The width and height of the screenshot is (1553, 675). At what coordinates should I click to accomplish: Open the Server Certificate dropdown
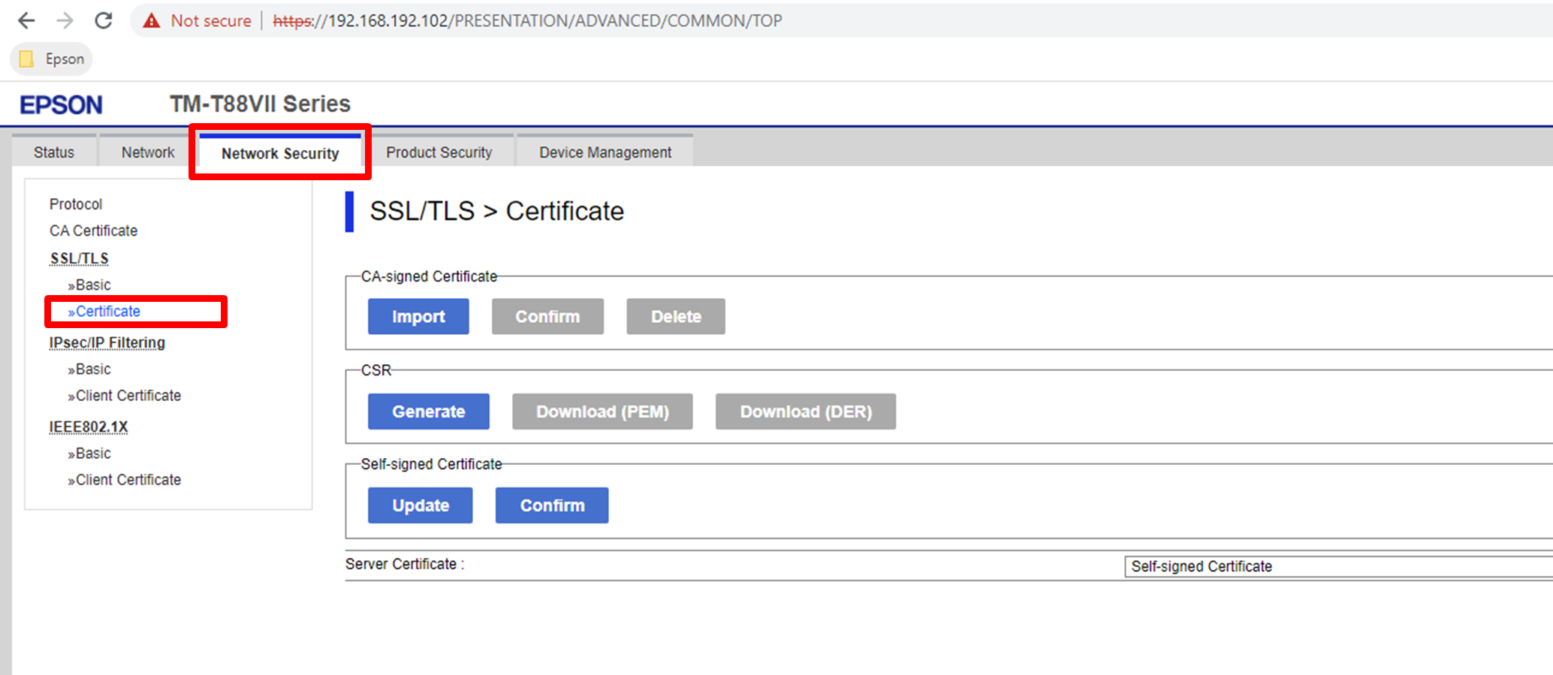click(1337, 566)
